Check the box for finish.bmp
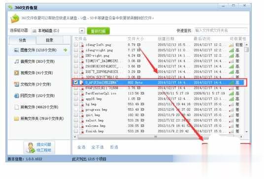Viewport: 264px width, 179px height. coord(76,131)
